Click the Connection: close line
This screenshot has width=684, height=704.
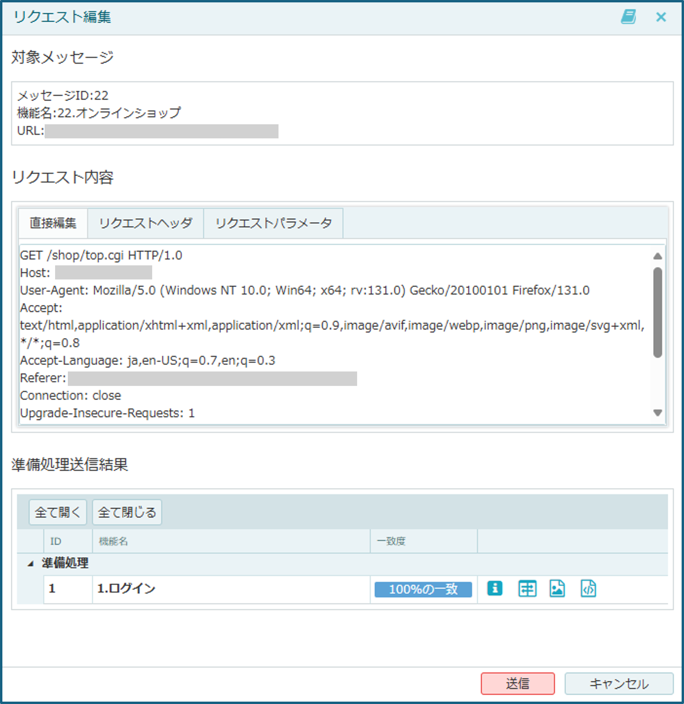click(71, 395)
